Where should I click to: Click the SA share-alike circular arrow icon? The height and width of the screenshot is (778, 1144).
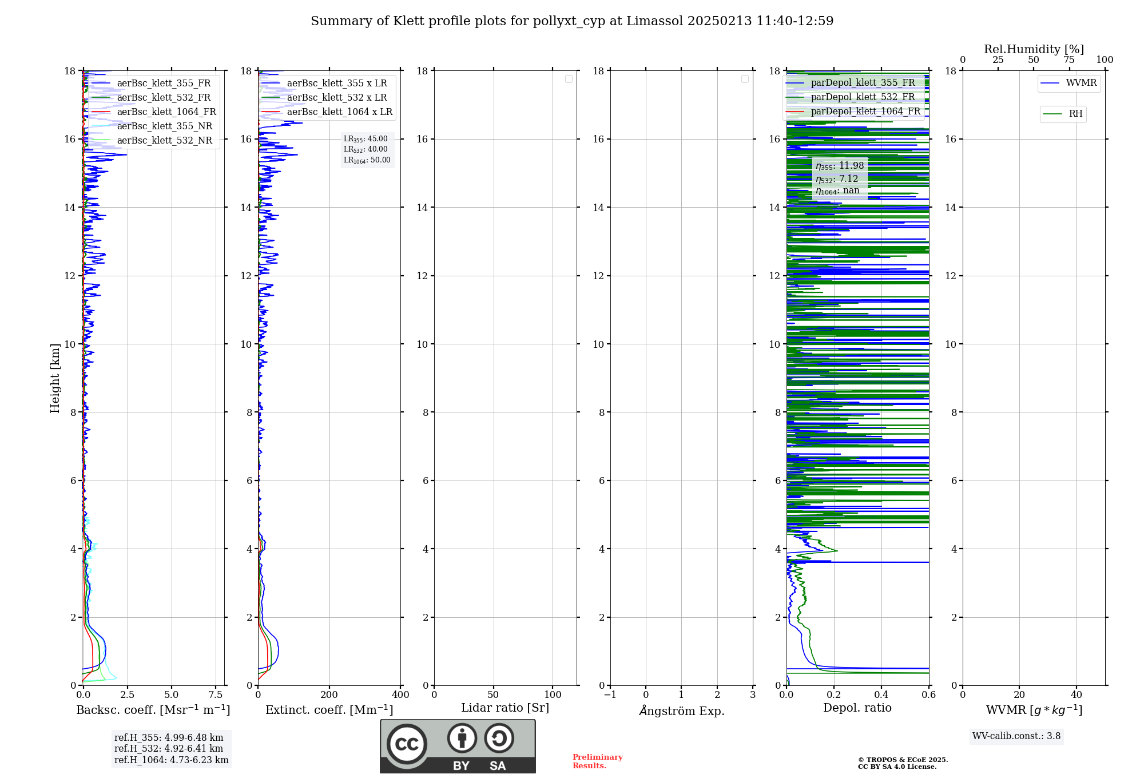click(499, 738)
